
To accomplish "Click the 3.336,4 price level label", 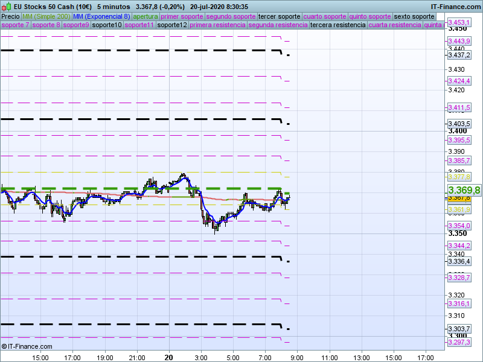I will (459, 261).
